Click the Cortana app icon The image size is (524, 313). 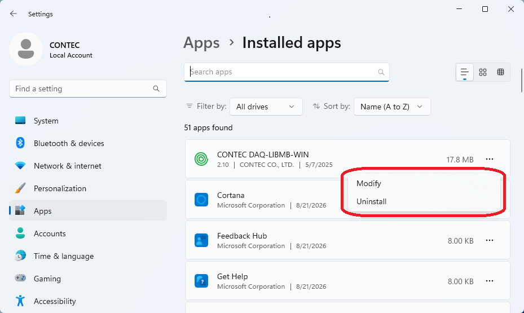201,200
